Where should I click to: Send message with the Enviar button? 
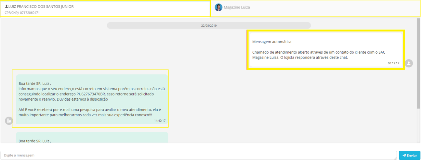[x=409, y=155]
